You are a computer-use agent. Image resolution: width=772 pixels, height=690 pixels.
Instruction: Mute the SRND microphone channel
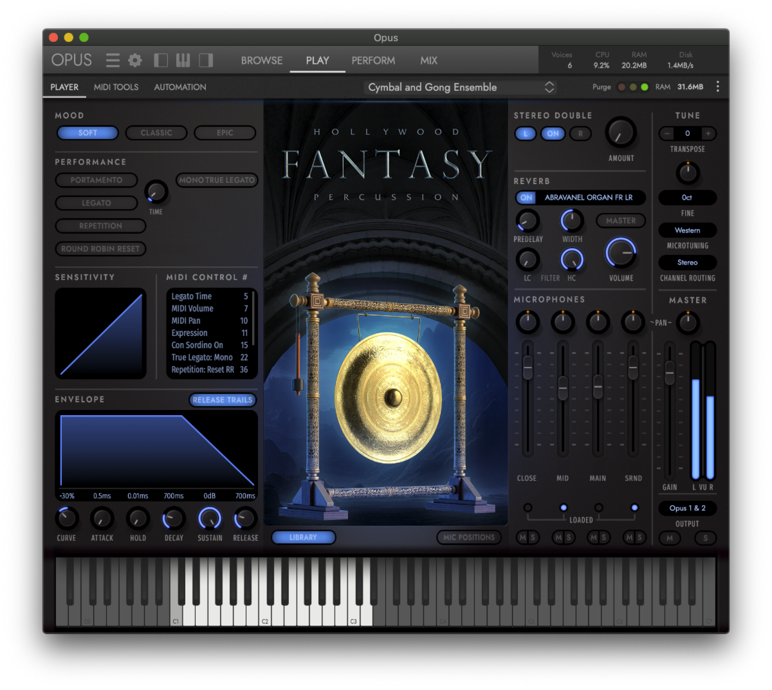coord(629,537)
